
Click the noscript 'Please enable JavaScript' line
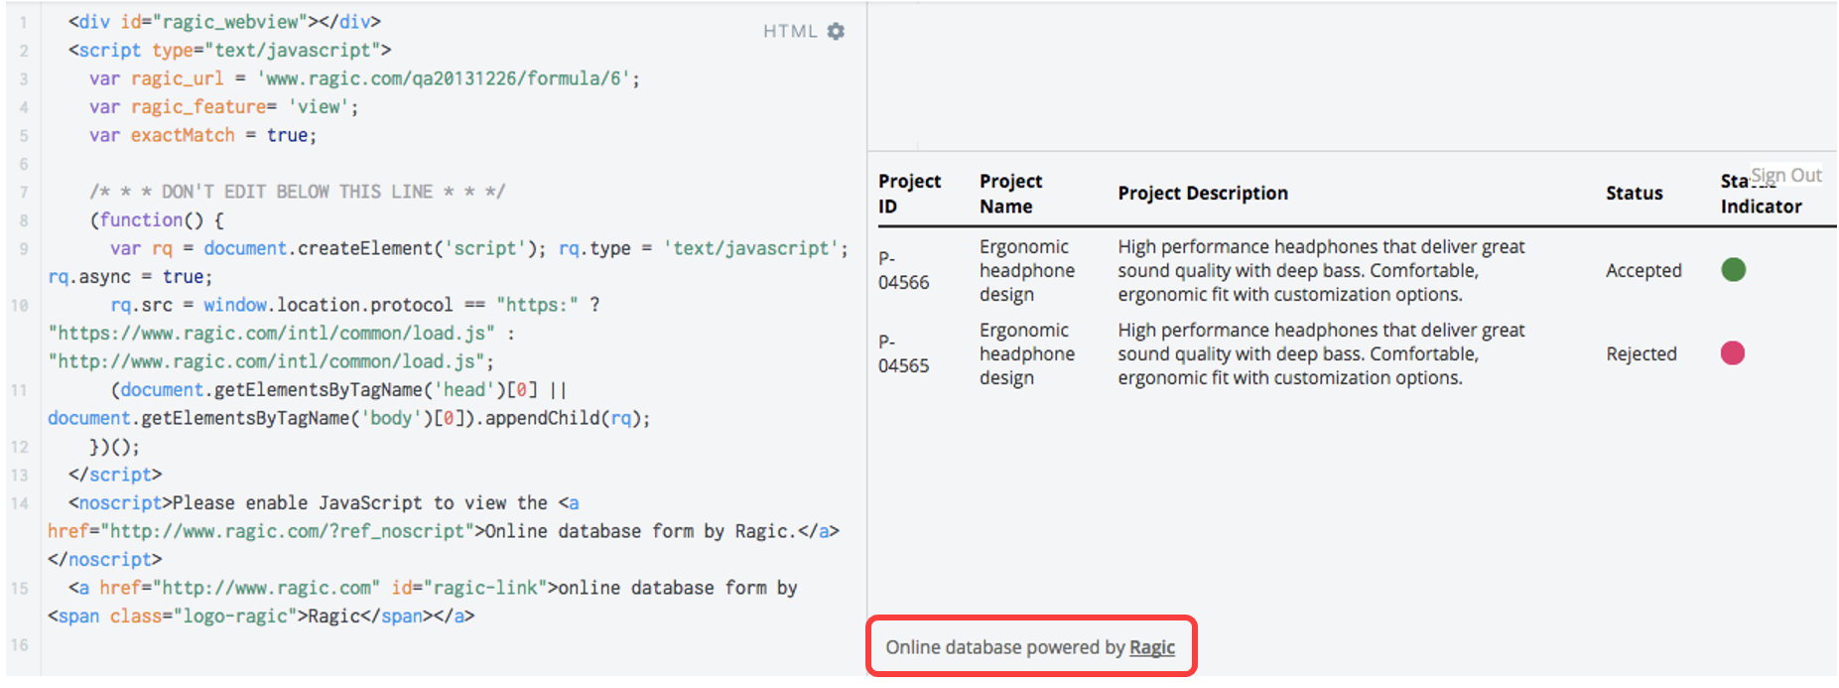324,503
